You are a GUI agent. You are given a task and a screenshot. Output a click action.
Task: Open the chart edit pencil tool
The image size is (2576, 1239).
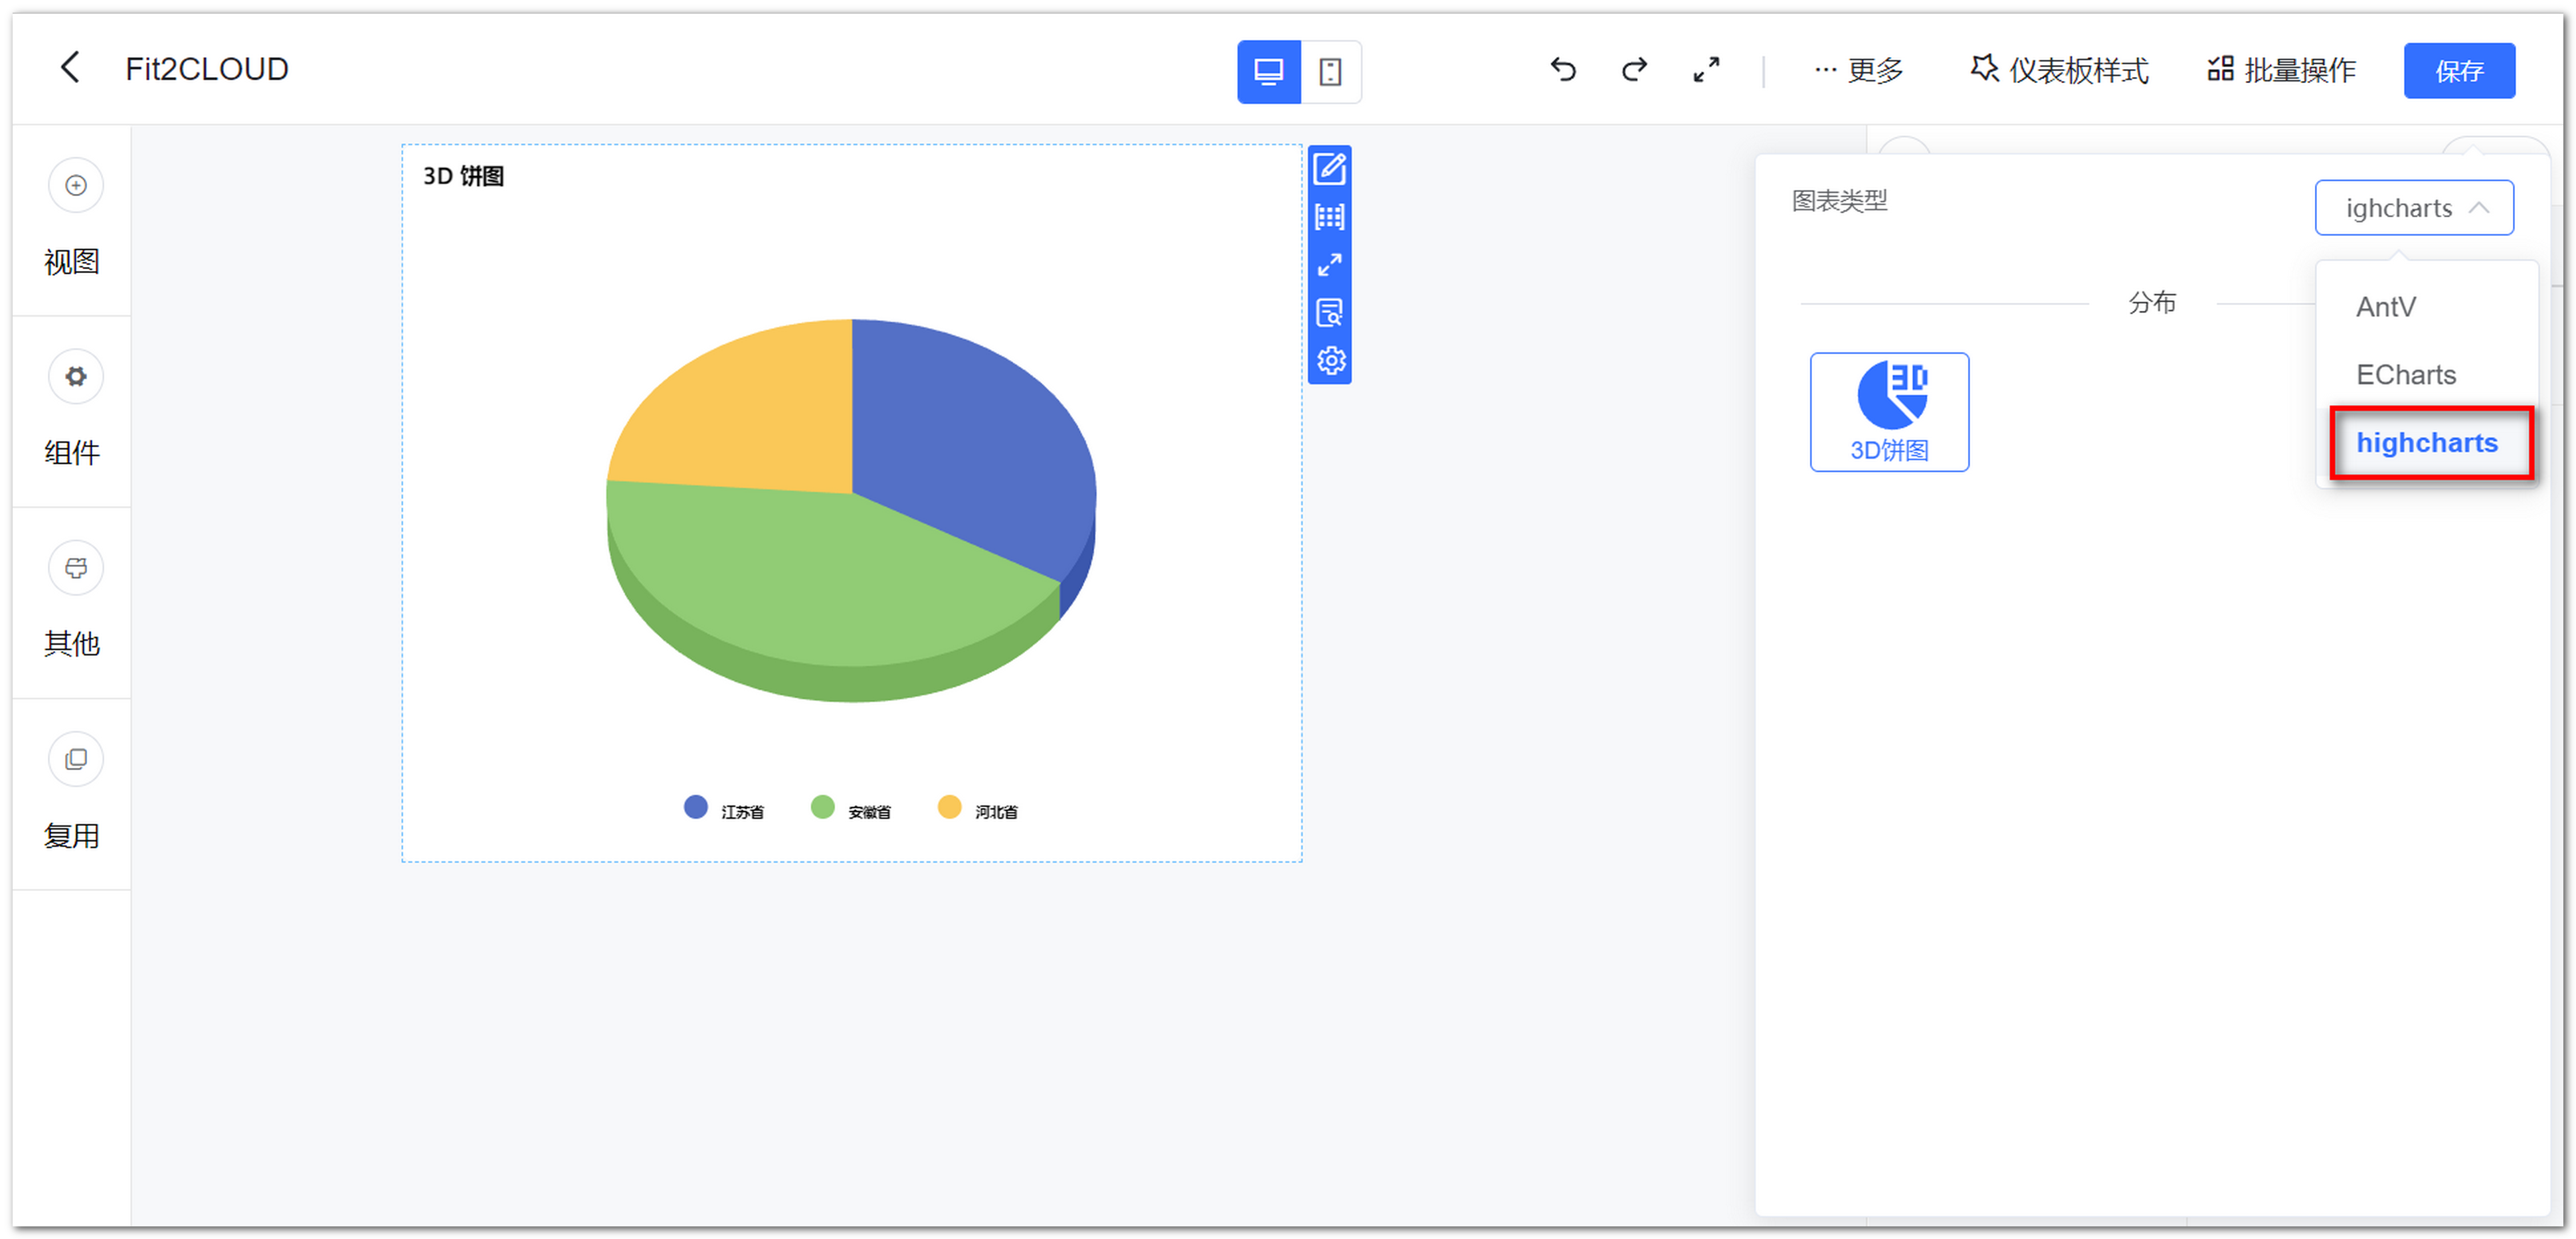pyautogui.click(x=1330, y=168)
